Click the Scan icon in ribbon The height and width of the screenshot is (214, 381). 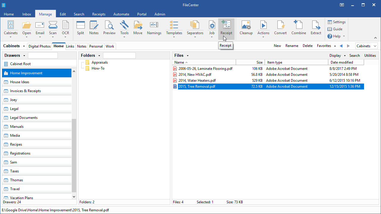click(53, 28)
